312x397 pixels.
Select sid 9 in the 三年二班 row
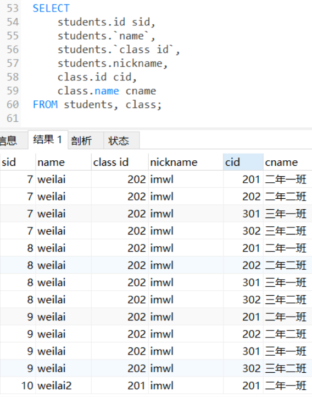click(x=18, y=368)
